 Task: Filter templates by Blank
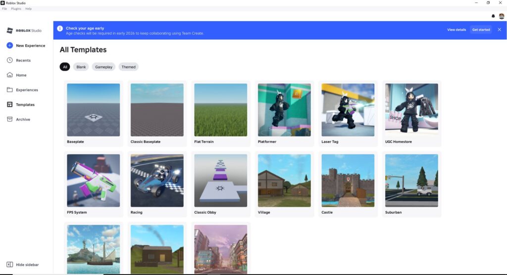click(81, 67)
